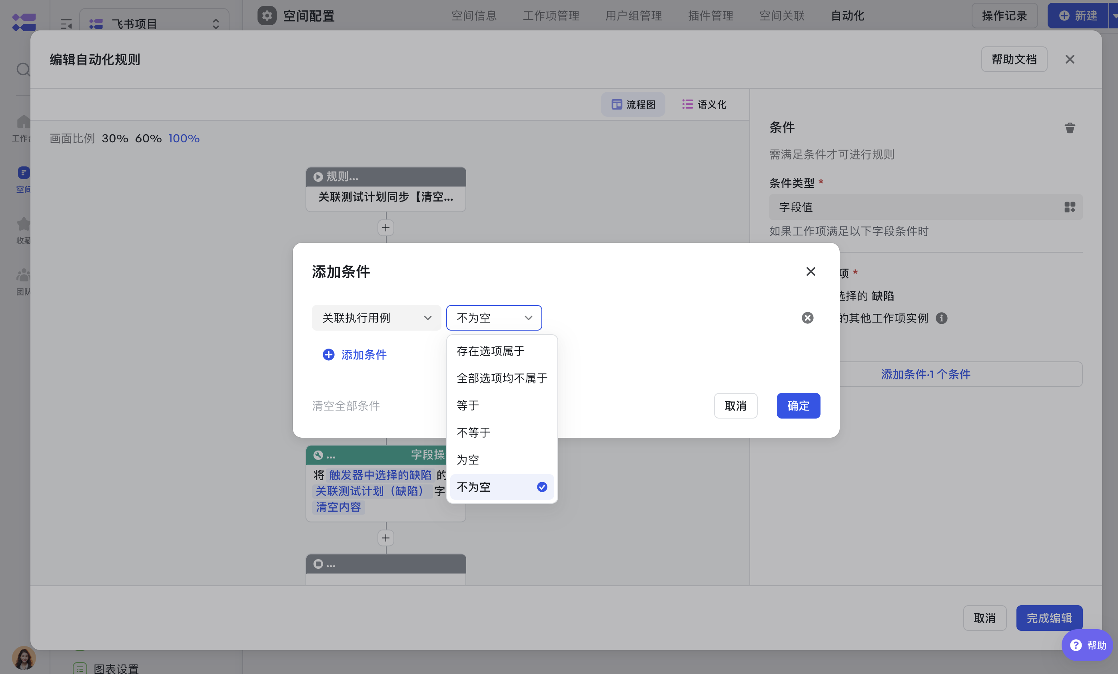This screenshot has height=674, width=1118.
Task: Choose 等于 operator
Action: tap(502, 405)
